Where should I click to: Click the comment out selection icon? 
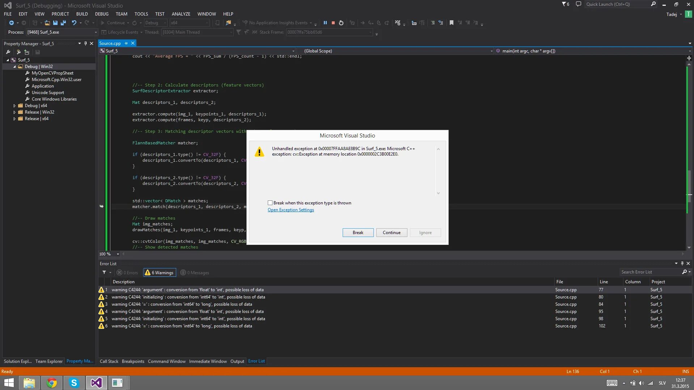pos(432,23)
